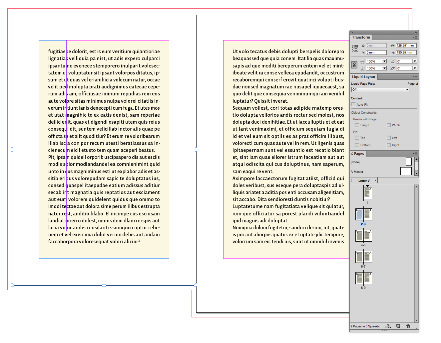Image resolution: width=441 pixels, height=343 pixels.
Task: Check the Width resize checkbox
Action: (389, 125)
